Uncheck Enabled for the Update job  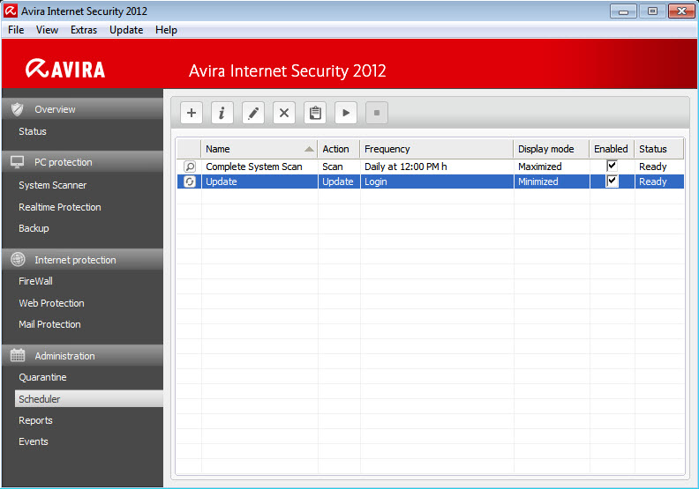612,182
